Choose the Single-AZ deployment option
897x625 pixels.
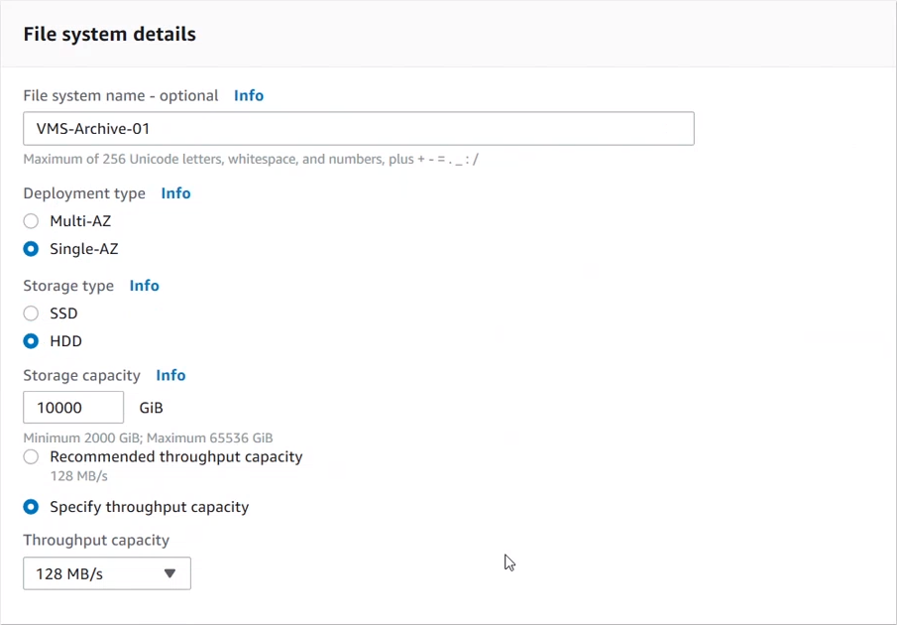[32, 249]
